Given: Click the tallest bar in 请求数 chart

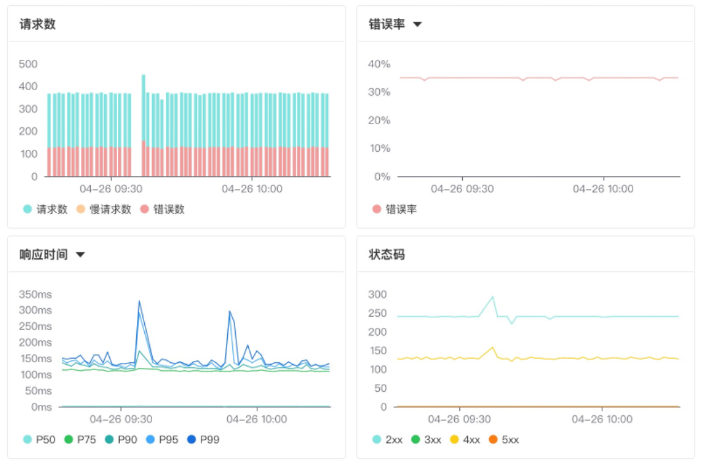Looking at the screenshot, I should click(x=143, y=126).
